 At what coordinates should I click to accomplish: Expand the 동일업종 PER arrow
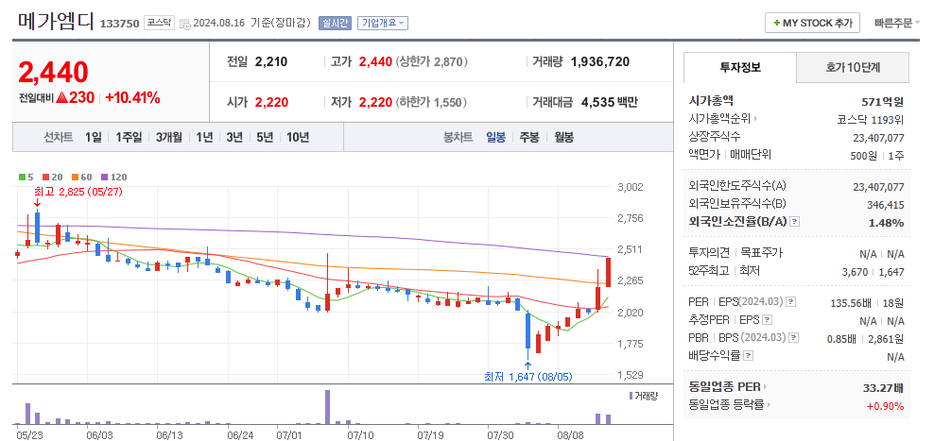coord(766,387)
